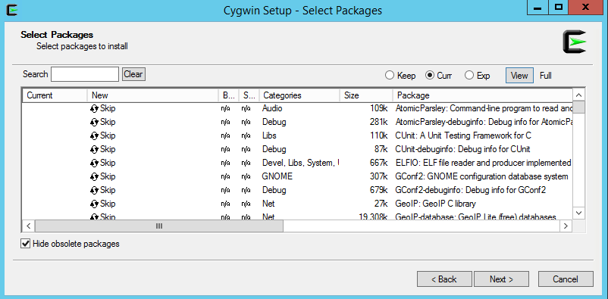Click the GNOME category cell
Image resolution: width=608 pixels, height=299 pixels.
pyautogui.click(x=277, y=176)
